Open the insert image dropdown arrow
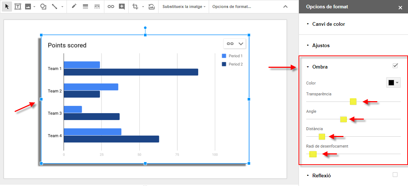The image size is (408, 186). tap(34, 7)
